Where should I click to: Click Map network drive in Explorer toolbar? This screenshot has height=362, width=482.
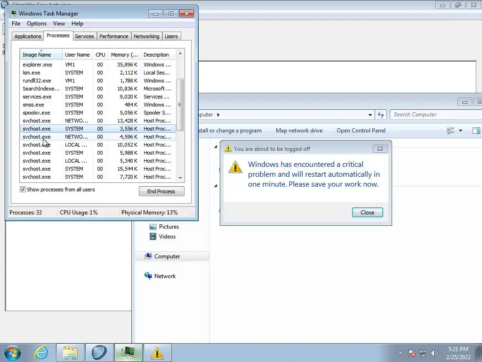coord(299,131)
